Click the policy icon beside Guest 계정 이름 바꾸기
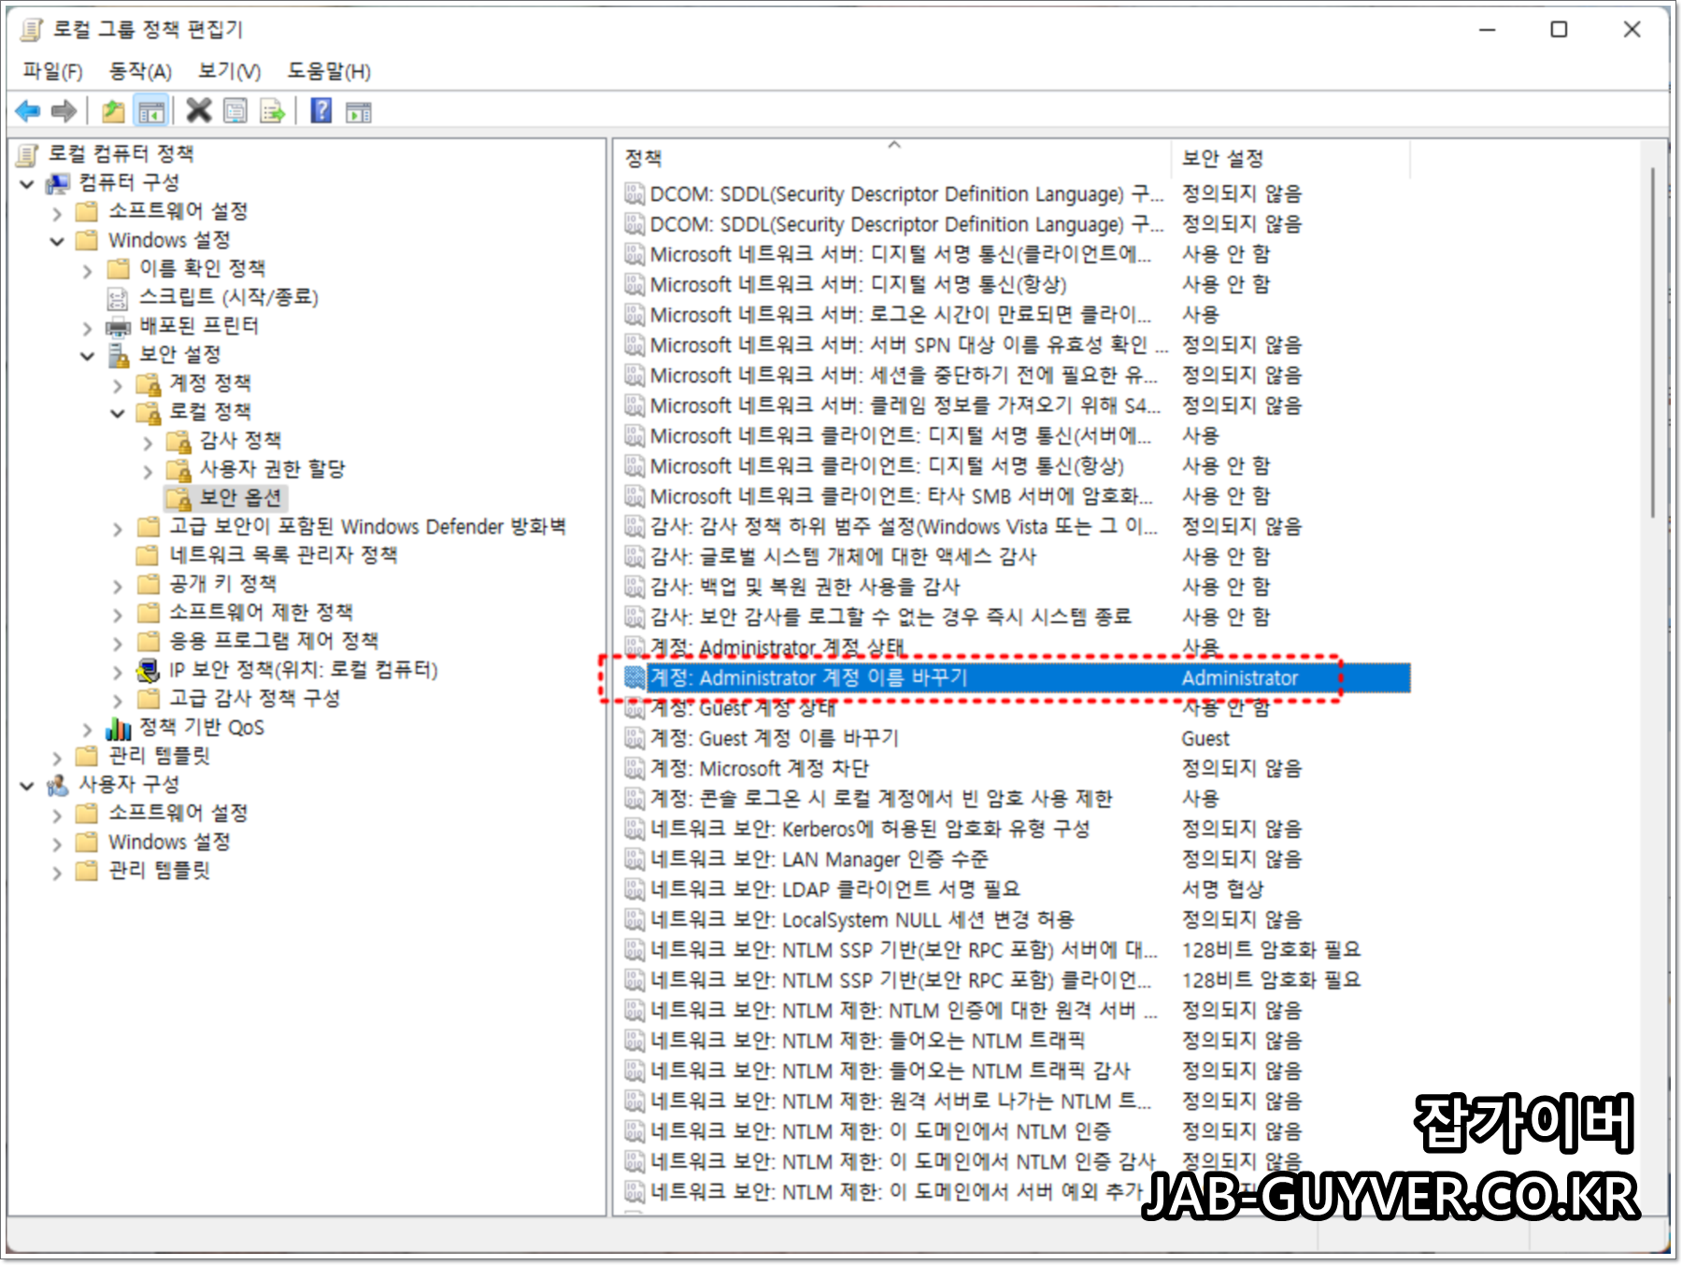This screenshot has width=1682, height=1265. (x=635, y=738)
